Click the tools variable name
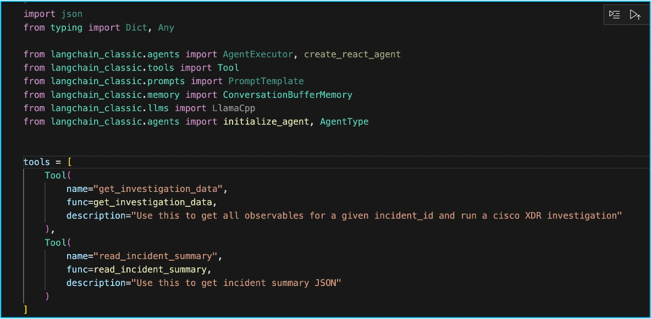This screenshot has height=319, width=651. click(x=36, y=162)
